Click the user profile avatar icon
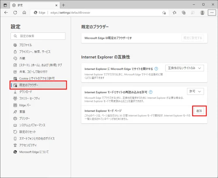The width and height of the screenshot is (218, 178). pos(202,13)
